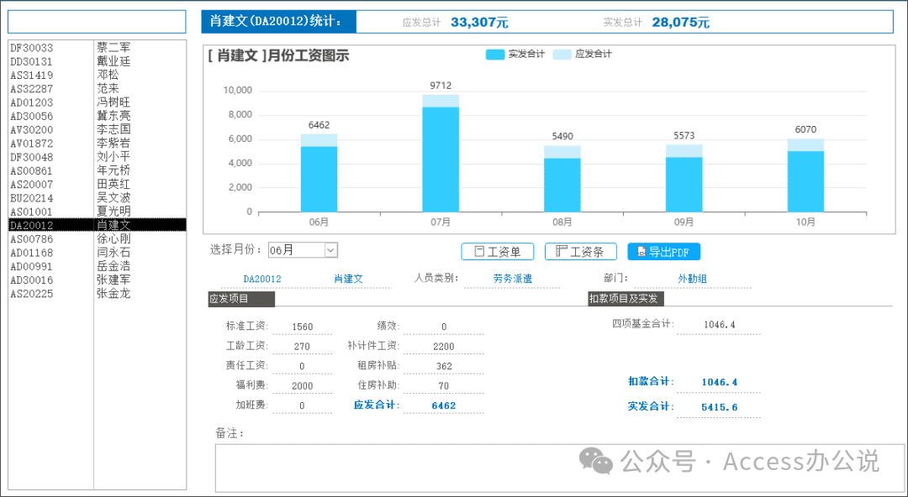Export via 导出PDF button
The image size is (908, 497).
click(x=664, y=252)
